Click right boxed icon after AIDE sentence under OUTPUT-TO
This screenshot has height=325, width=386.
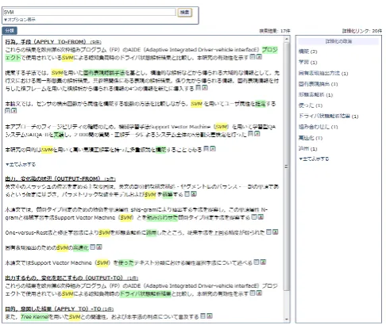pos(259,293)
